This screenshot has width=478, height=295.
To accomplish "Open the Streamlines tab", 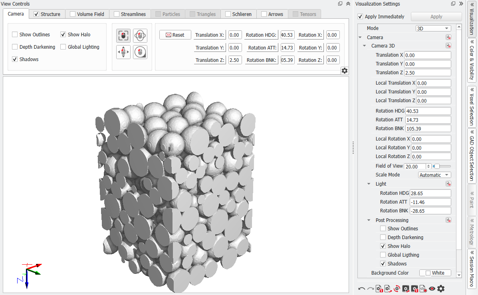I will click(130, 14).
